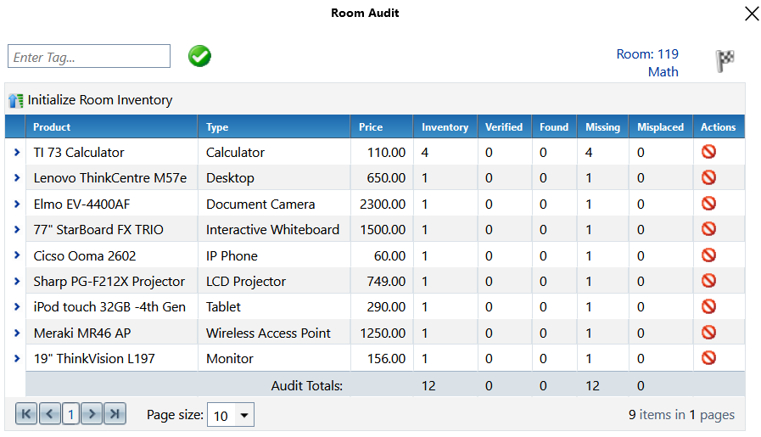The image size is (761, 437).
Task: Expand the Cicso Ooma 2602 row
Action: [17, 255]
